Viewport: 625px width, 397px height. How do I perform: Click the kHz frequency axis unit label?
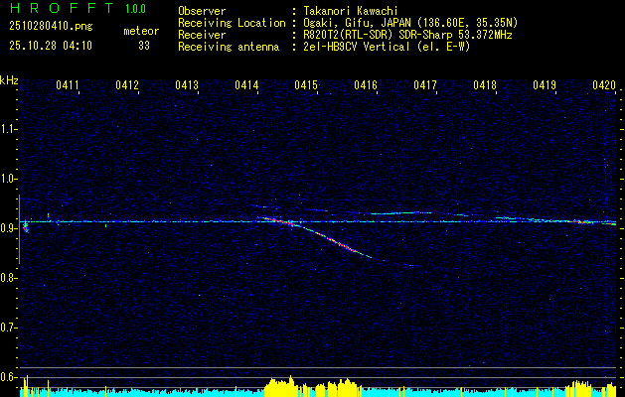pos(9,80)
